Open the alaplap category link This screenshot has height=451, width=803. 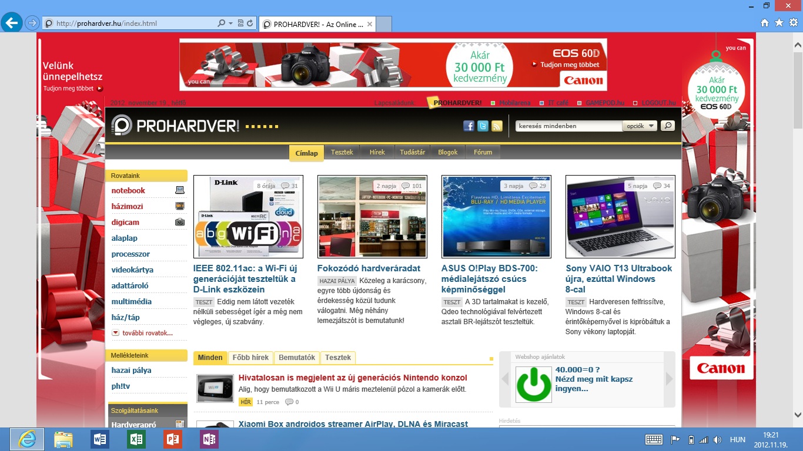(125, 238)
